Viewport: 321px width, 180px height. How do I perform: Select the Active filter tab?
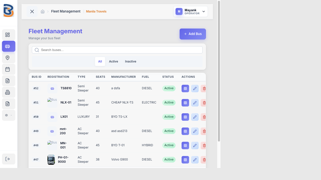coord(114,61)
